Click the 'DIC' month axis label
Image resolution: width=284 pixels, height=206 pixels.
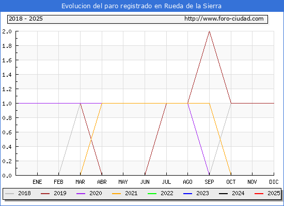tap(274, 182)
